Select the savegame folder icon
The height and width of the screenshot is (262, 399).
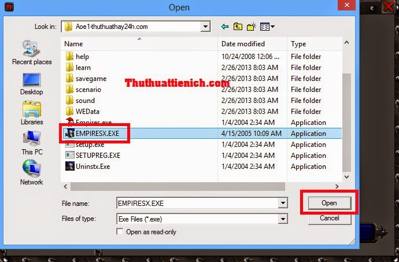[69, 78]
